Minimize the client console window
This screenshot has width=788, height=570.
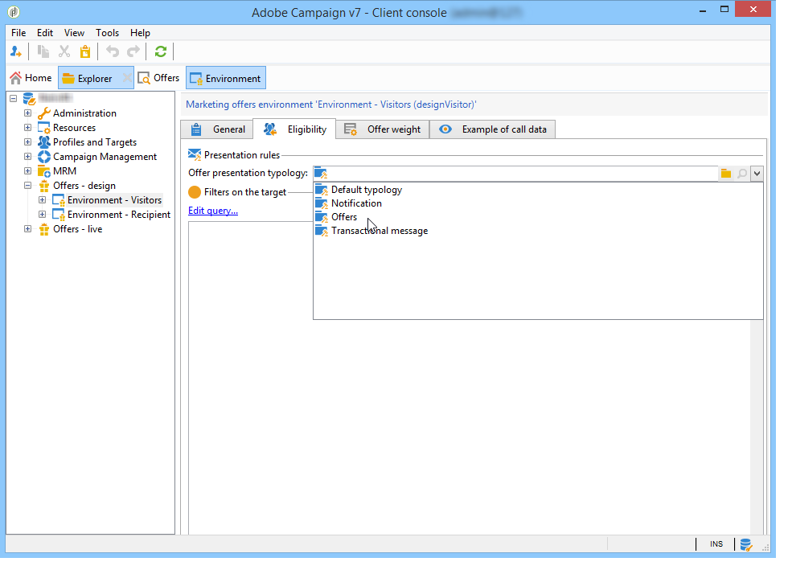pos(703,10)
